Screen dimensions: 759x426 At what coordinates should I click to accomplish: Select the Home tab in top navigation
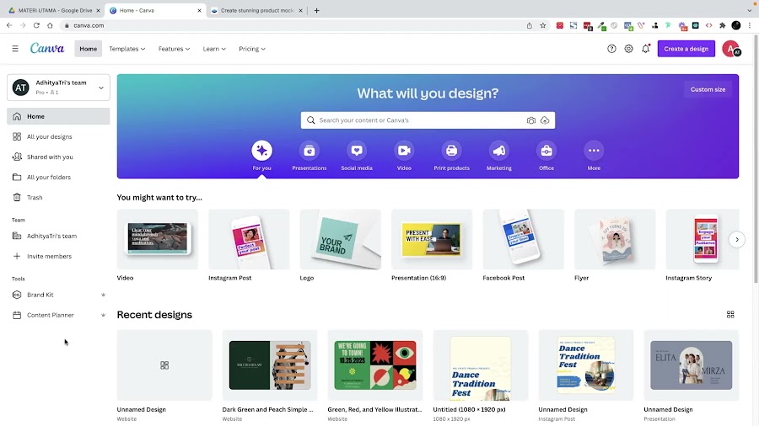pyautogui.click(x=88, y=49)
